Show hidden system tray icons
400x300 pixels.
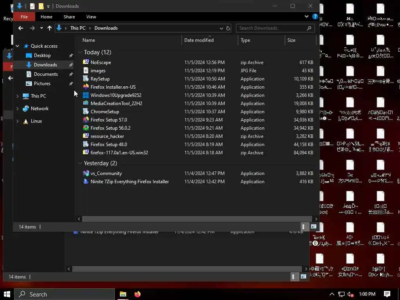332,294
